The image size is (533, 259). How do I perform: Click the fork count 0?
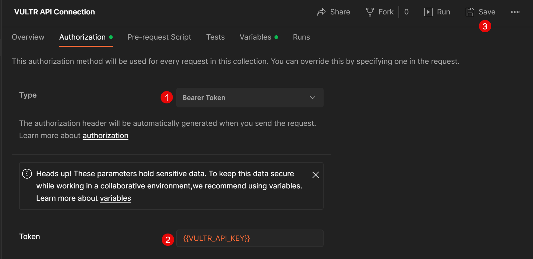pyautogui.click(x=406, y=12)
